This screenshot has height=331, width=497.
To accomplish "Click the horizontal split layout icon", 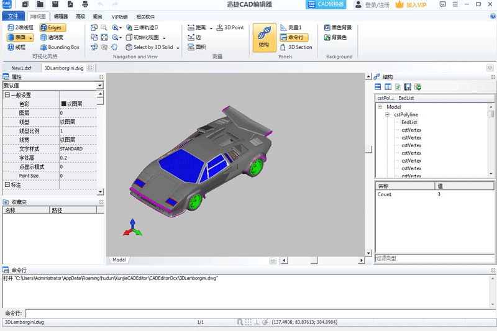I will (x=378, y=87).
